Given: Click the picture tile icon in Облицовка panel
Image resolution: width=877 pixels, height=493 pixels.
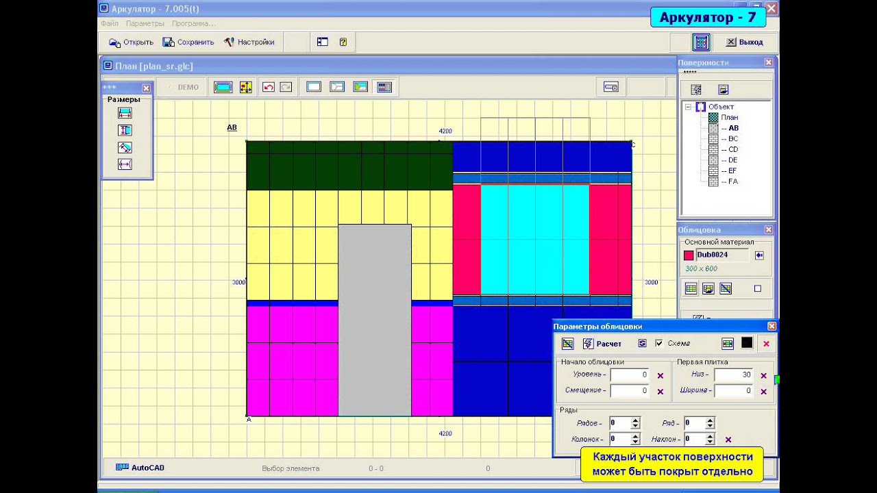Looking at the screenshot, I should click(708, 289).
